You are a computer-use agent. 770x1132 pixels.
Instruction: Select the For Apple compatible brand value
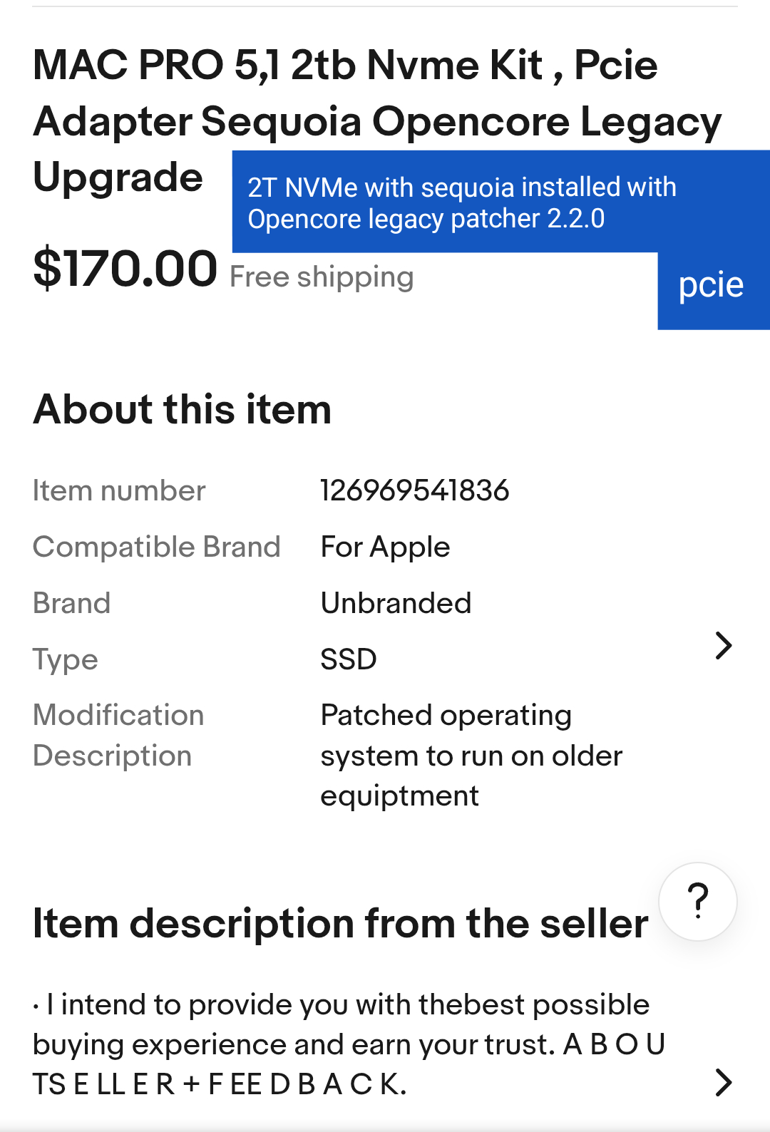pyautogui.click(x=385, y=547)
